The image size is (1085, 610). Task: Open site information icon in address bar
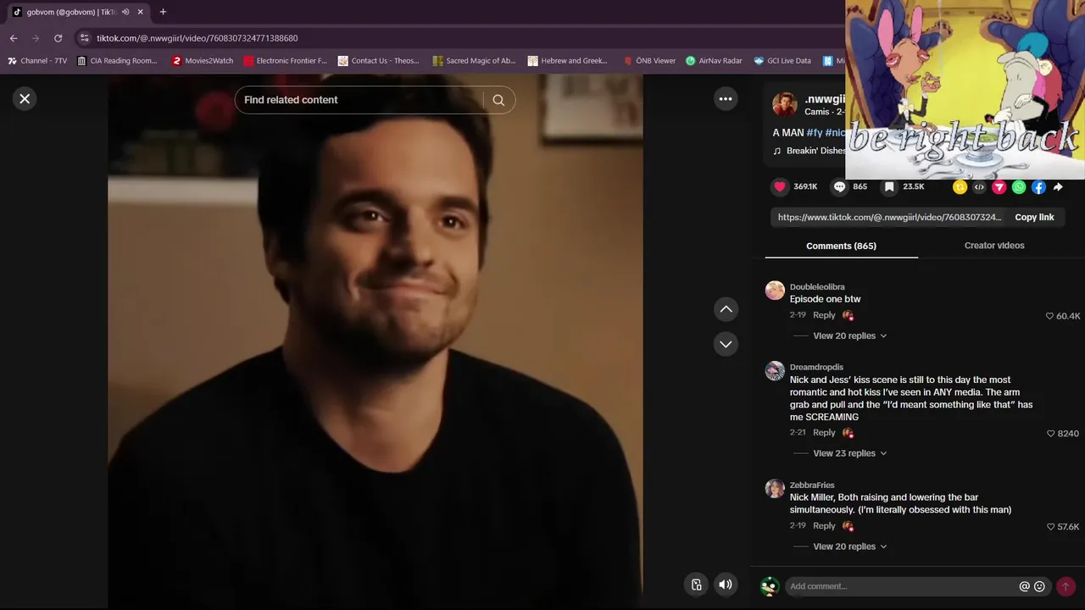pyautogui.click(x=83, y=38)
